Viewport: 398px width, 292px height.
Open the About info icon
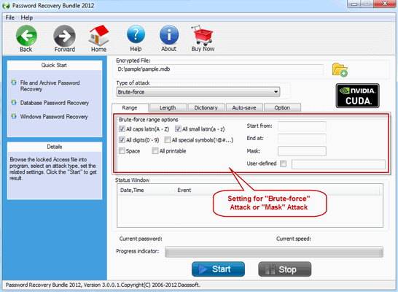[x=169, y=35]
